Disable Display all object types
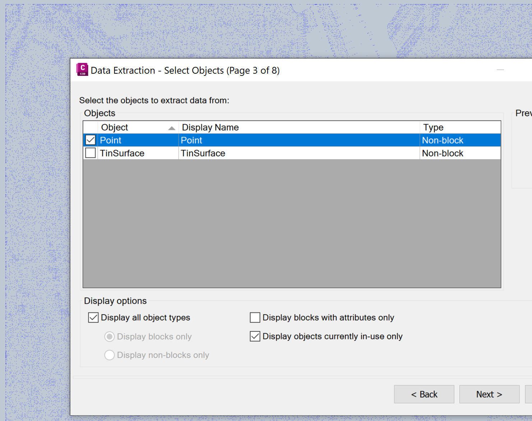This screenshot has width=532, height=421. [93, 317]
